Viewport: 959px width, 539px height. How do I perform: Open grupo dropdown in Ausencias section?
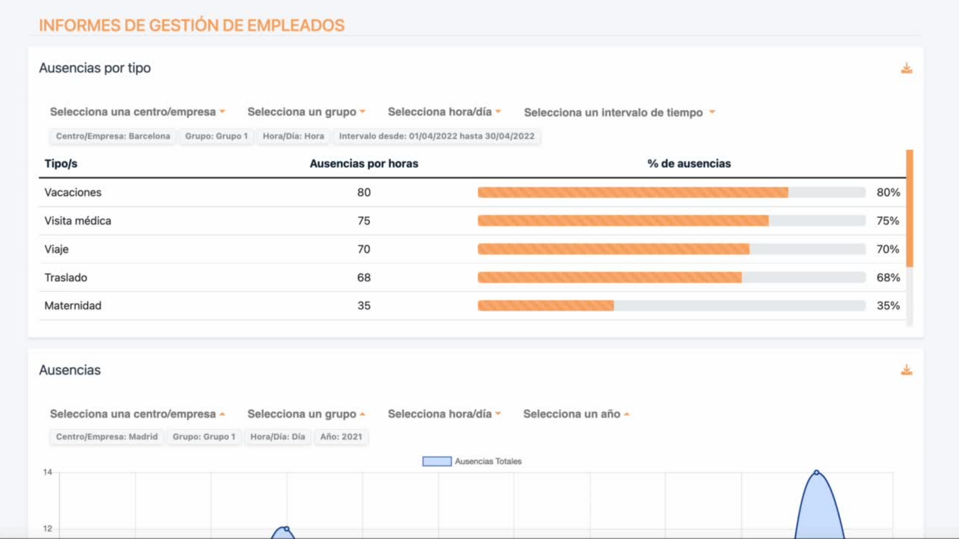point(307,414)
